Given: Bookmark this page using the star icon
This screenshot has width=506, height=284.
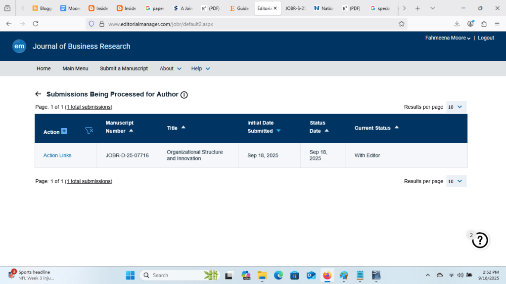Looking at the screenshot, I should [x=401, y=24].
